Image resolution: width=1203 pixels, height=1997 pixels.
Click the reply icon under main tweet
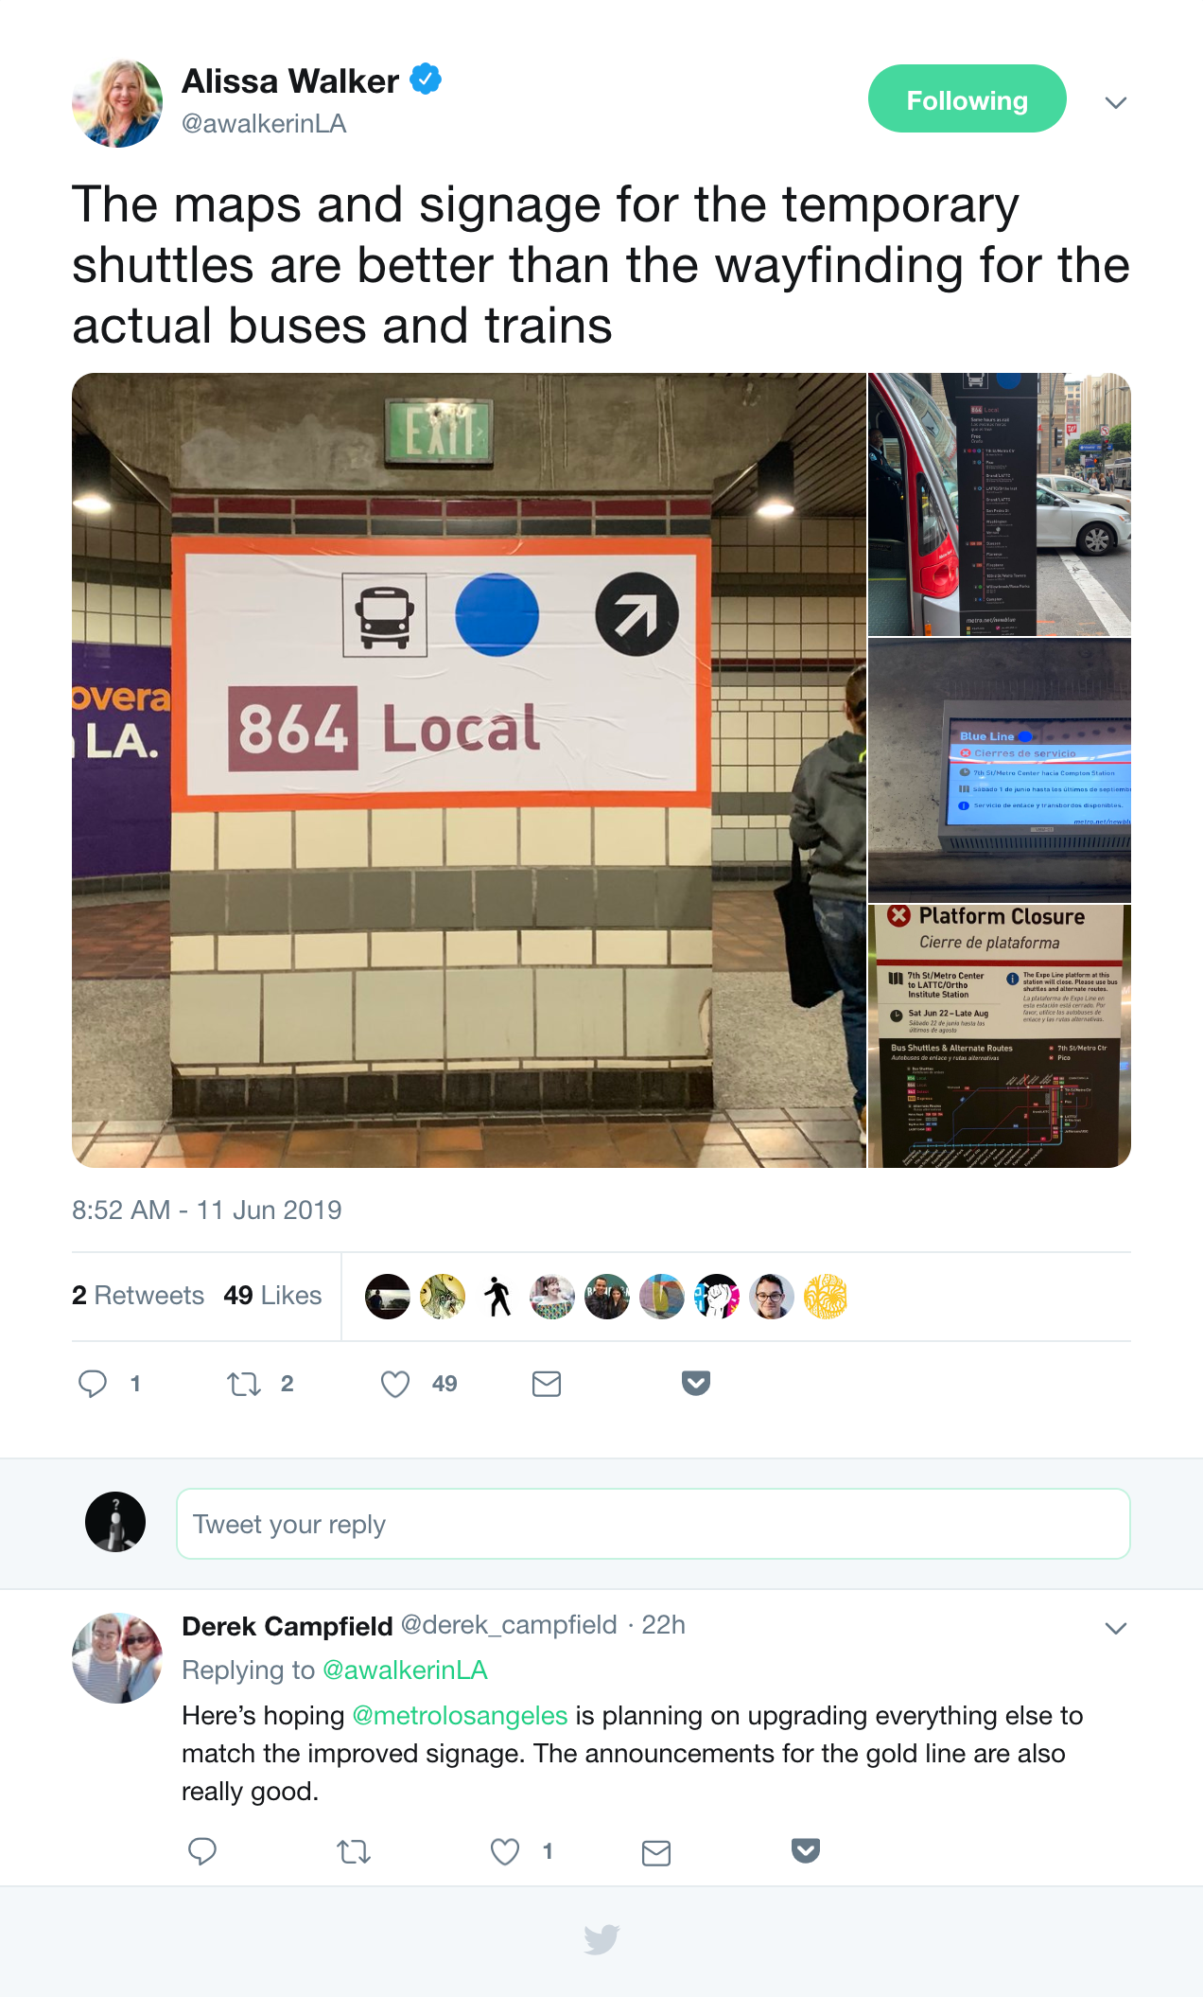point(93,1384)
